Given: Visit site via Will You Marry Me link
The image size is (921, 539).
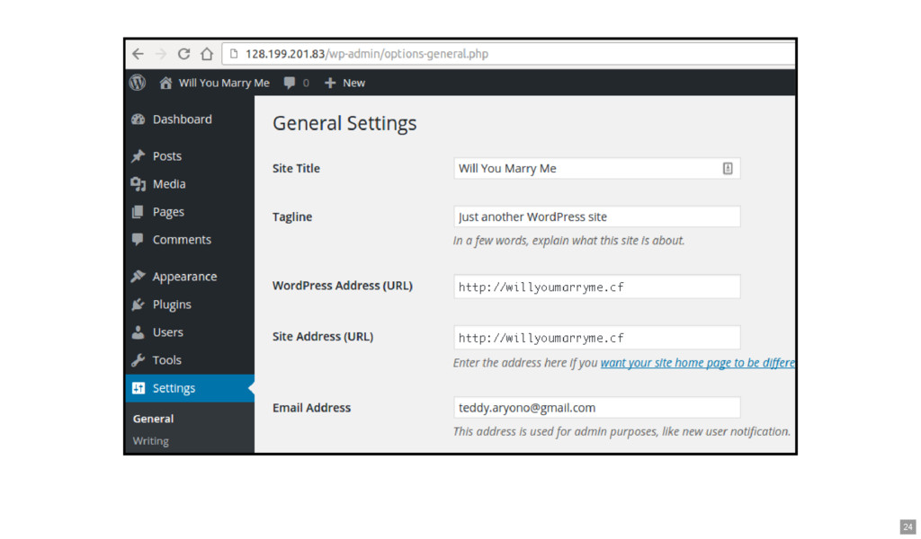Looking at the screenshot, I should tap(224, 84).
